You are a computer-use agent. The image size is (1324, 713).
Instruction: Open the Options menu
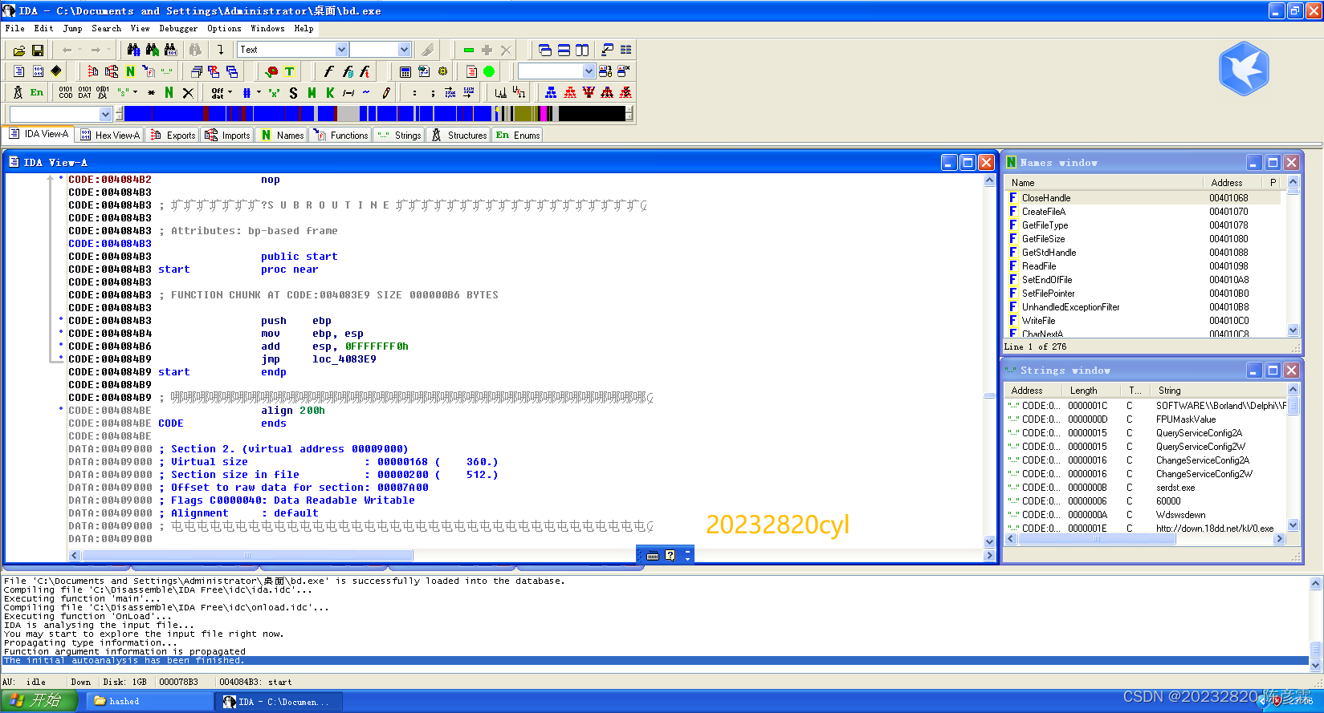pyautogui.click(x=224, y=28)
